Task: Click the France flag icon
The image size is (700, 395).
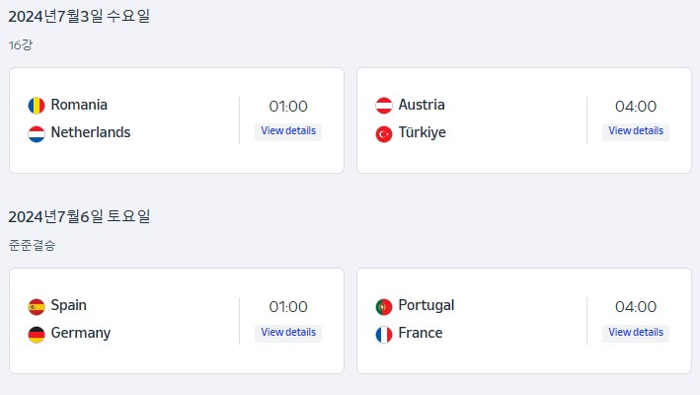Action: tap(383, 335)
